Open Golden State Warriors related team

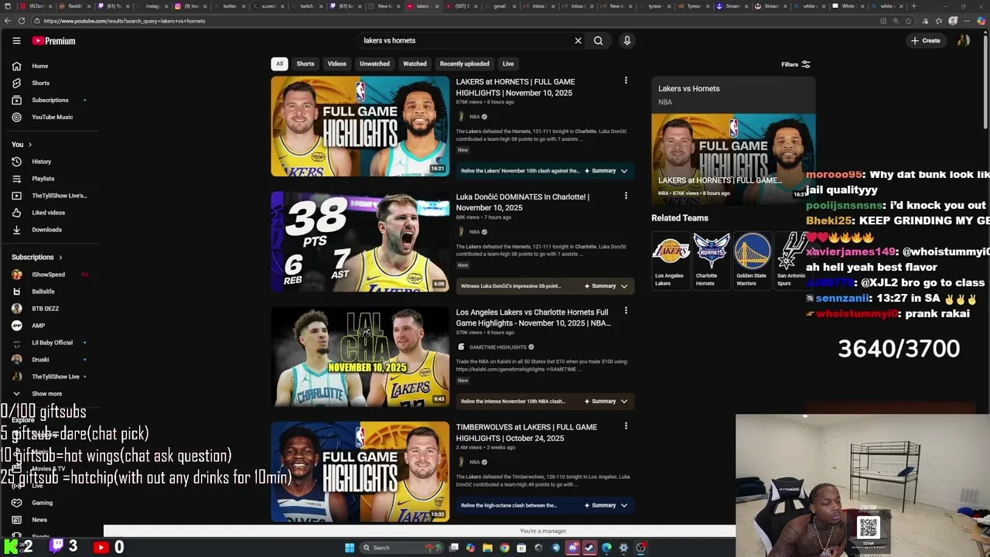(x=752, y=261)
